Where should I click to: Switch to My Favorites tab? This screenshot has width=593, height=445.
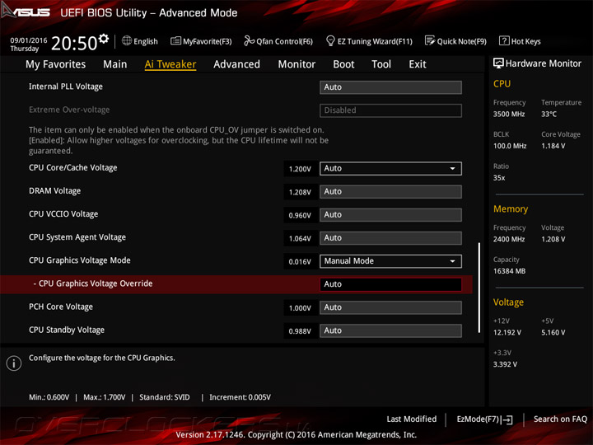coord(56,64)
